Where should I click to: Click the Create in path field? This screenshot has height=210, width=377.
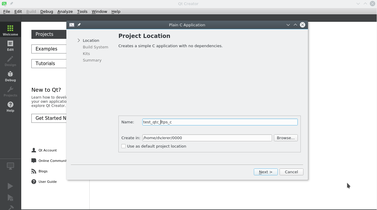(207, 138)
